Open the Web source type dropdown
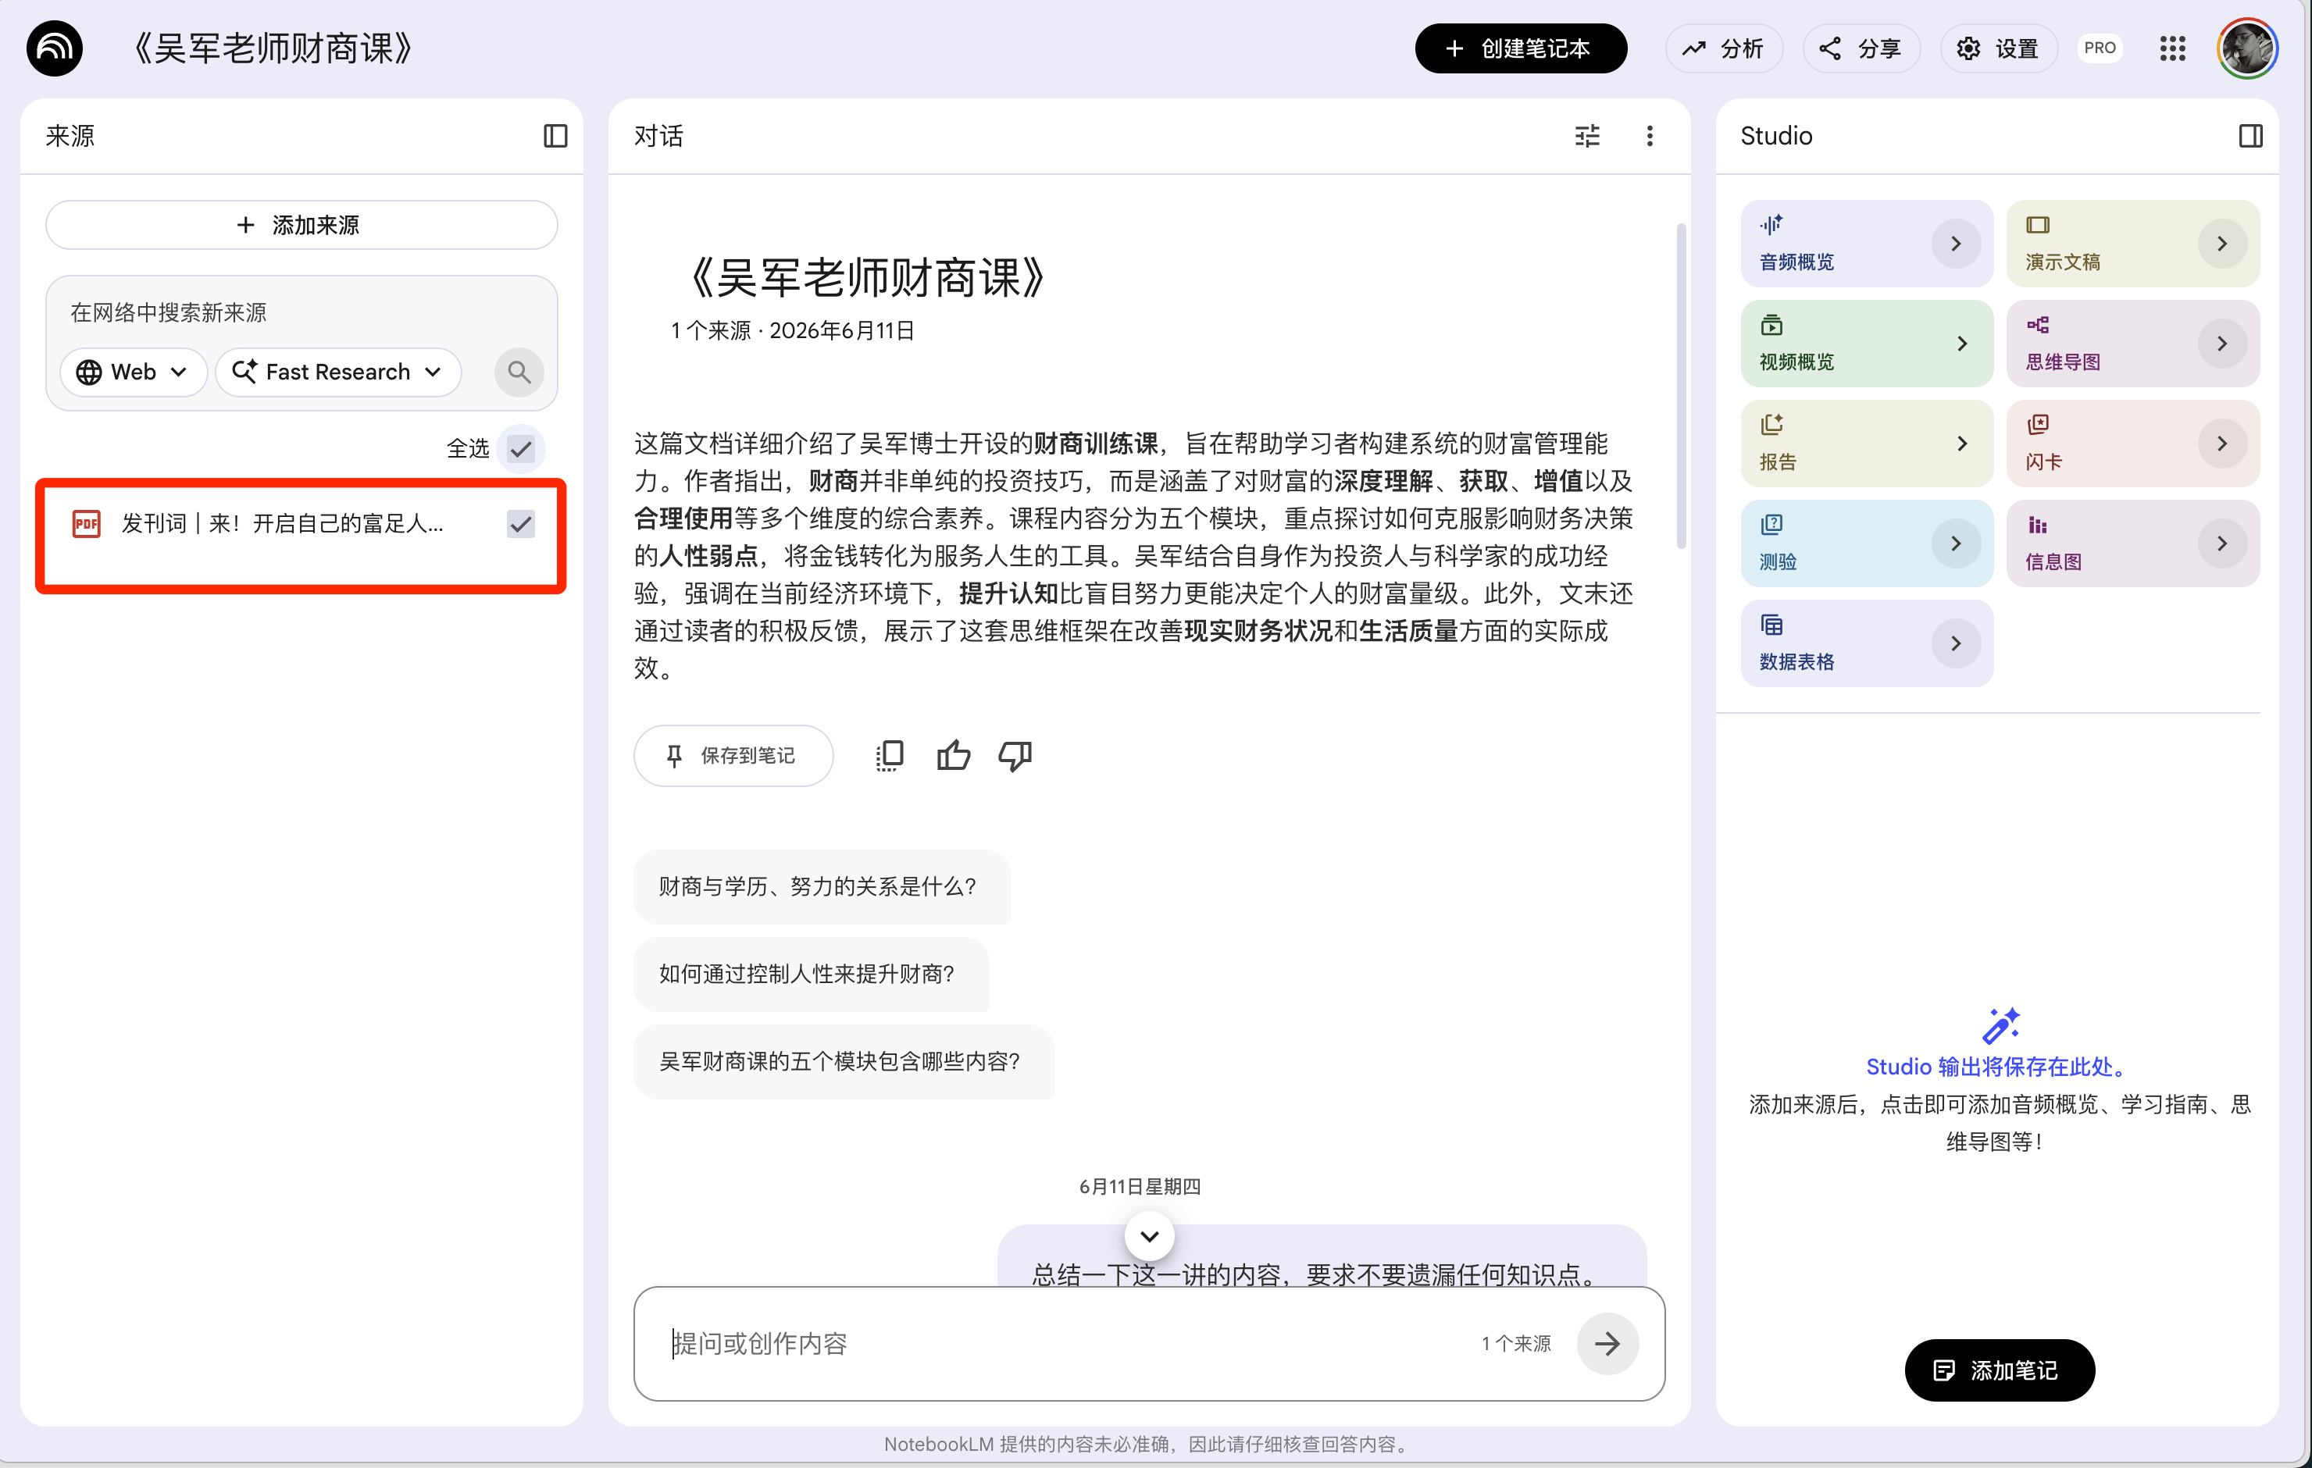 tap(134, 372)
